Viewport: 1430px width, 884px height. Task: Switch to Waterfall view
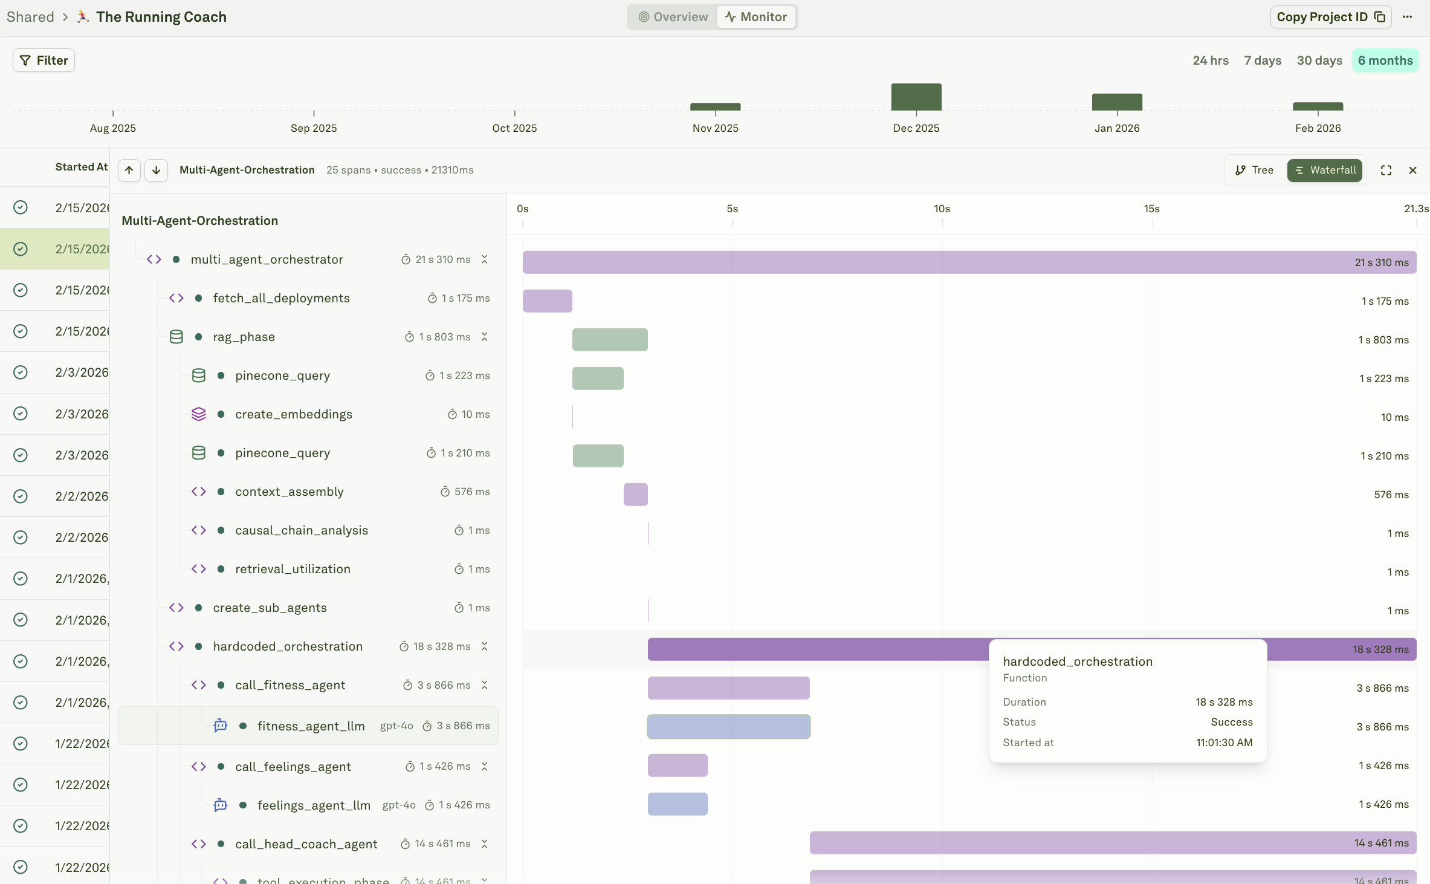[1325, 171]
